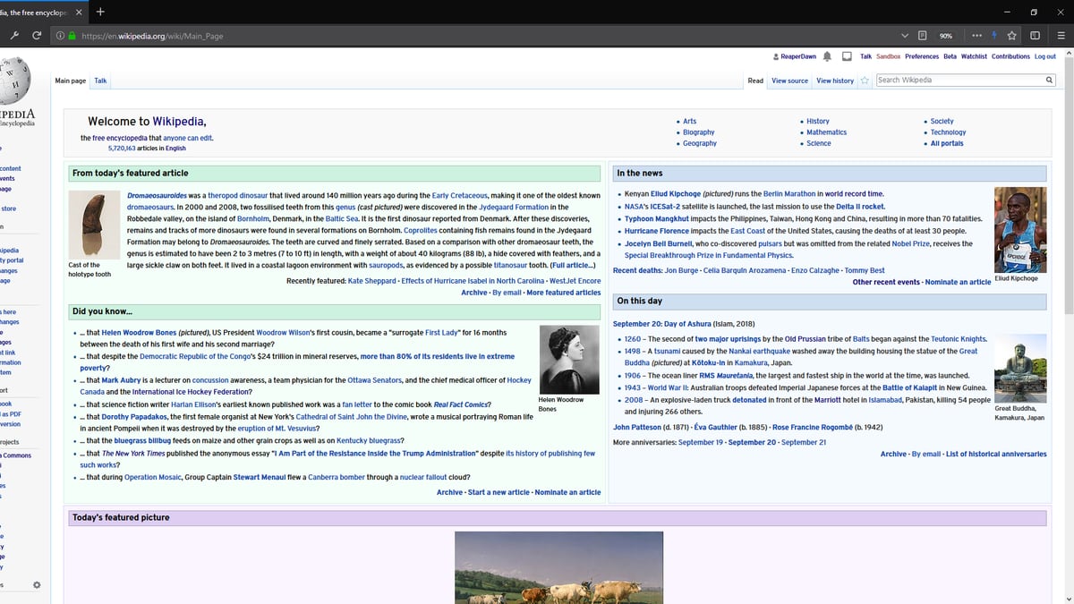Open the Mathematics portal link
The height and width of the screenshot is (604, 1074).
(x=826, y=132)
